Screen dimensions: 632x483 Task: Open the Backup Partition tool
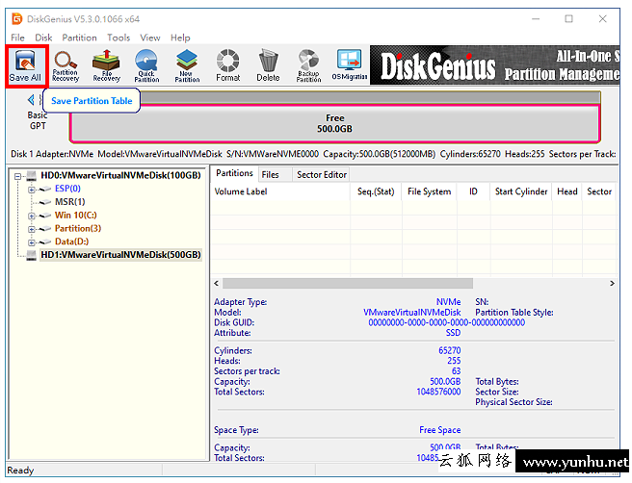point(308,65)
